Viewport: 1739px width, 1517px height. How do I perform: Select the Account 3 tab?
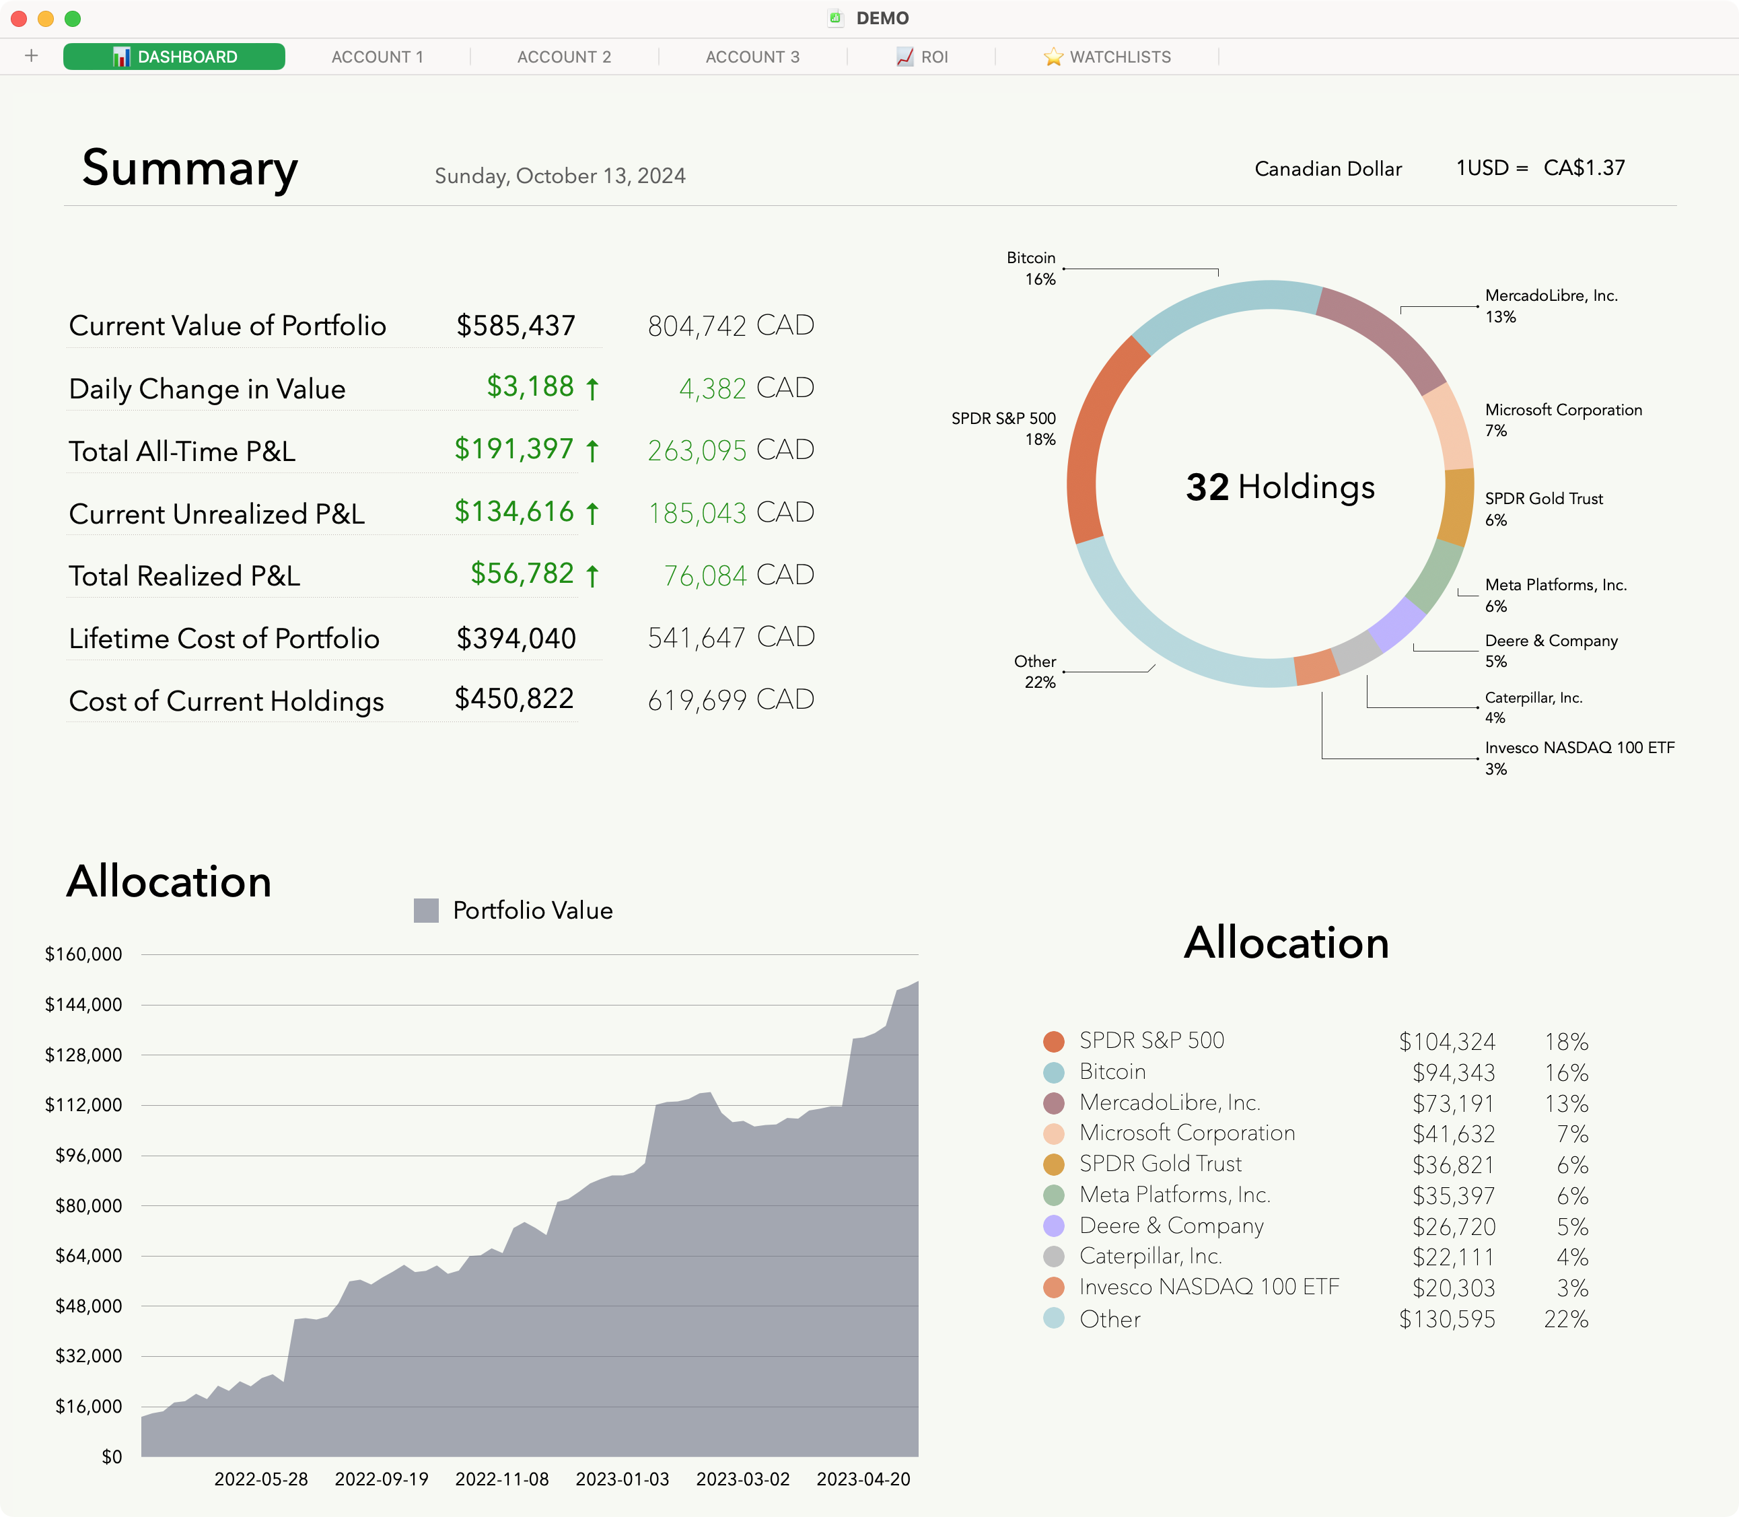[752, 57]
